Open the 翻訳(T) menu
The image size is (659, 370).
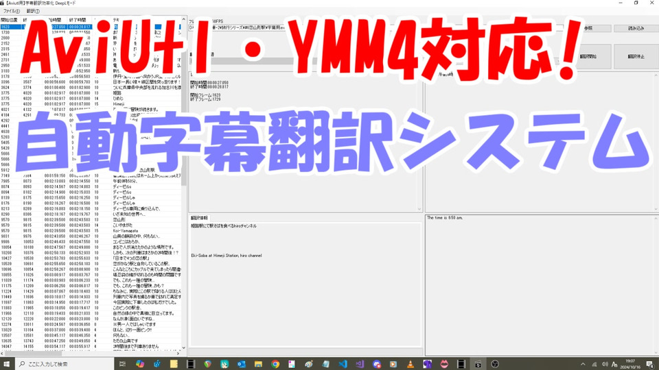[33, 12]
